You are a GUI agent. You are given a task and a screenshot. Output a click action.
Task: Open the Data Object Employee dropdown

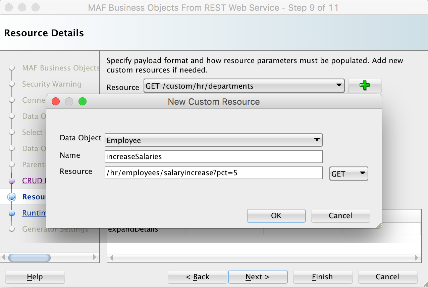click(x=213, y=140)
